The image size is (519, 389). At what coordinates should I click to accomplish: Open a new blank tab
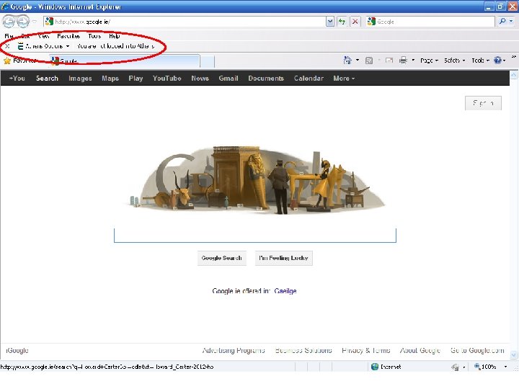(207, 61)
